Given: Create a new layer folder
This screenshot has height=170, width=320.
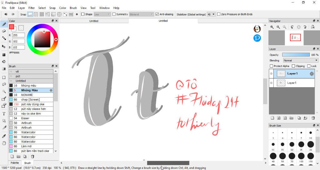Looking at the screenshot, I should (292, 118).
